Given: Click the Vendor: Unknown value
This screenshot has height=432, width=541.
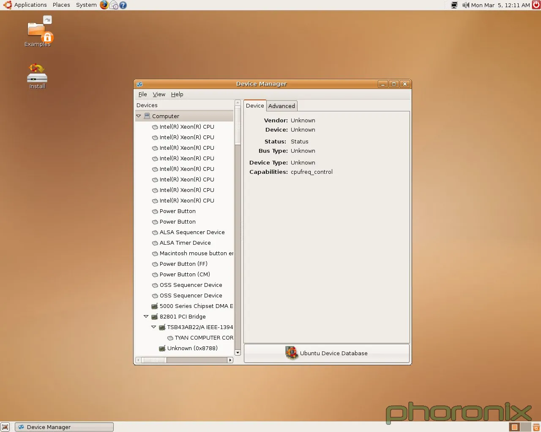Looking at the screenshot, I should [x=303, y=121].
